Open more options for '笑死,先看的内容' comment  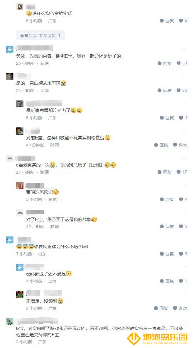tap(184, 49)
